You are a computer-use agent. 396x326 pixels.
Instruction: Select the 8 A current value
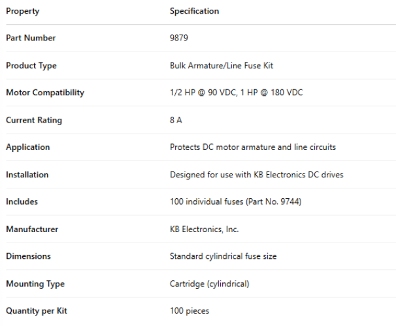[176, 120]
